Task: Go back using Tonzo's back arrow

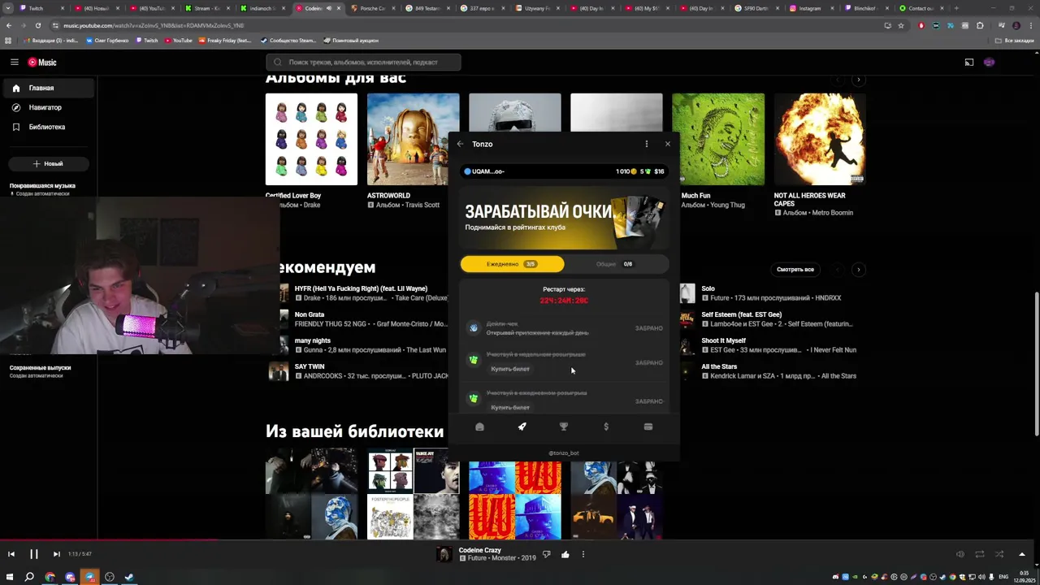Action: click(460, 144)
